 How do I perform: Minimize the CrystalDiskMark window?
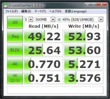point(87,4)
